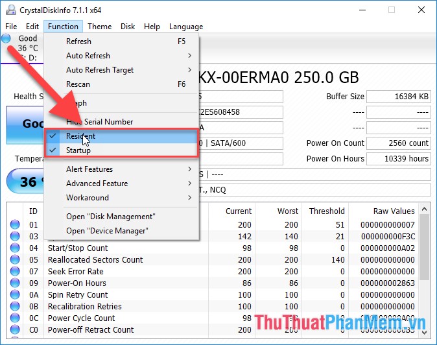Click the status orb for attribute 03
Image resolution: width=437 pixels, height=345 pixels.
click(x=15, y=236)
